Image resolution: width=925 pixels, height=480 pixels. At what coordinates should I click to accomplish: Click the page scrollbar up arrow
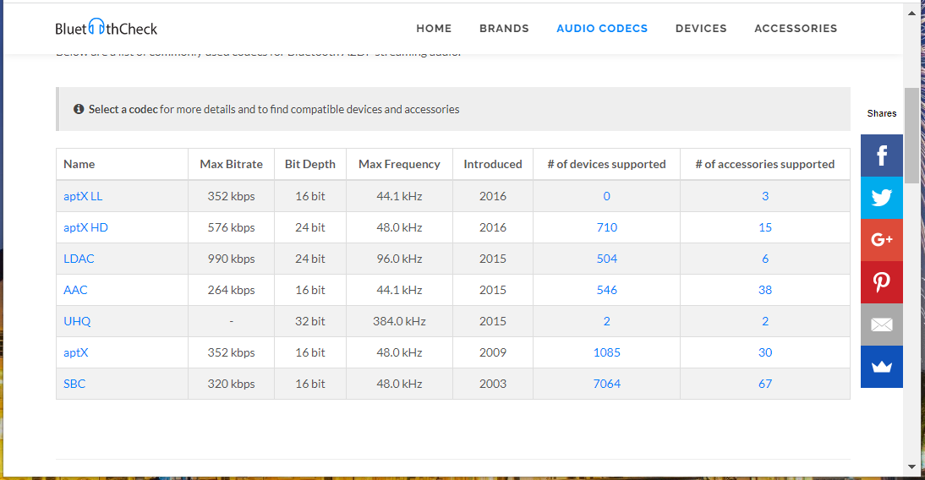click(x=911, y=13)
